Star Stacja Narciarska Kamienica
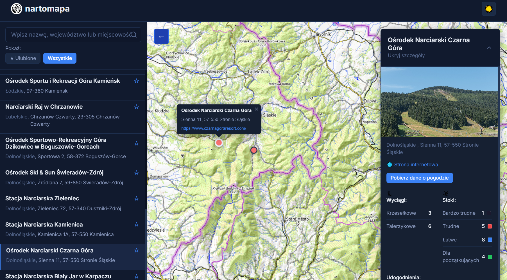 [x=137, y=225]
